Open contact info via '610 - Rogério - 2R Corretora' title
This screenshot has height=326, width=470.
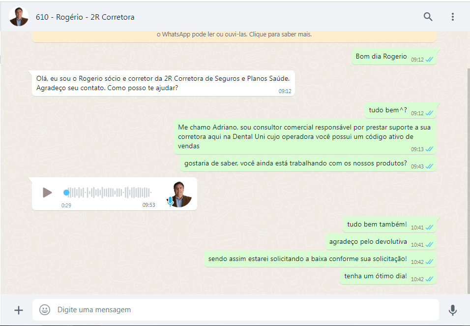coord(85,17)
